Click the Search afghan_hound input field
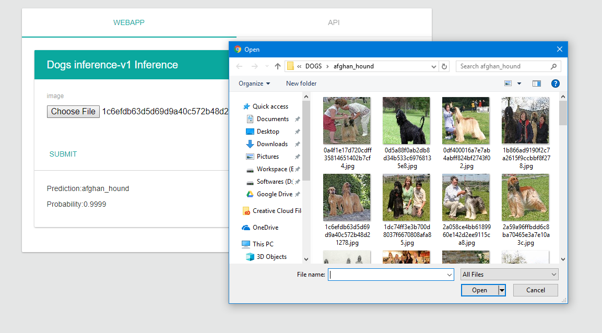 [x=503, y=66]
